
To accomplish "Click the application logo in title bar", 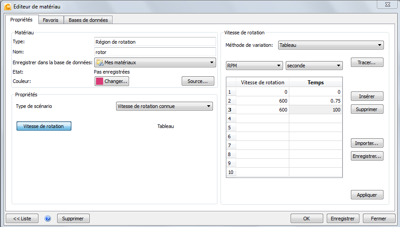I will point(8,7).
